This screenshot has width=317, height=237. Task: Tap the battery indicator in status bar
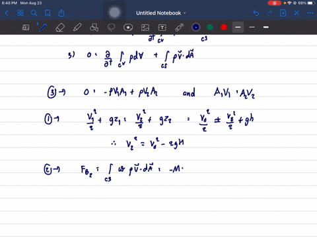311,3
